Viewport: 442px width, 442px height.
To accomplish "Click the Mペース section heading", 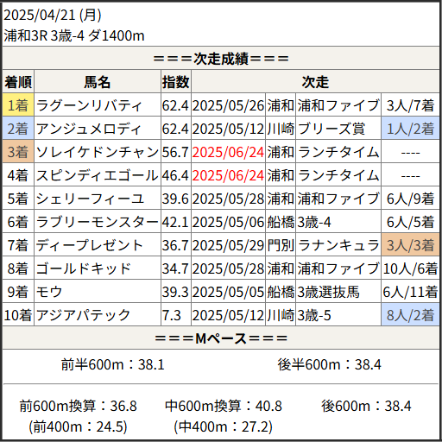I will (x=221, y=338).
